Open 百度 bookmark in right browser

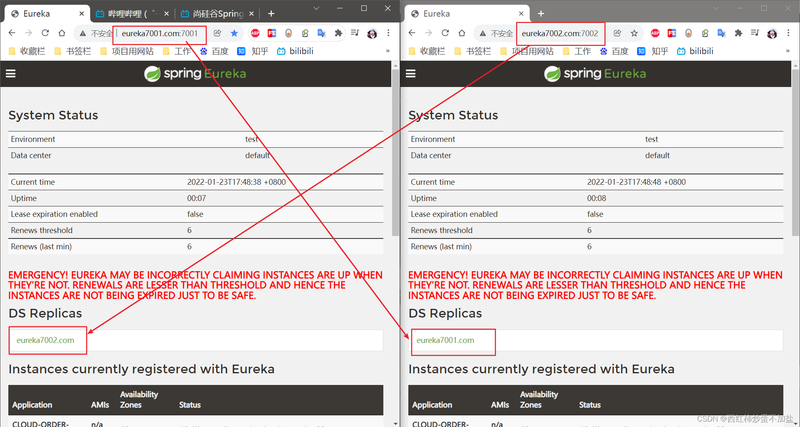[x=615, y=51]
